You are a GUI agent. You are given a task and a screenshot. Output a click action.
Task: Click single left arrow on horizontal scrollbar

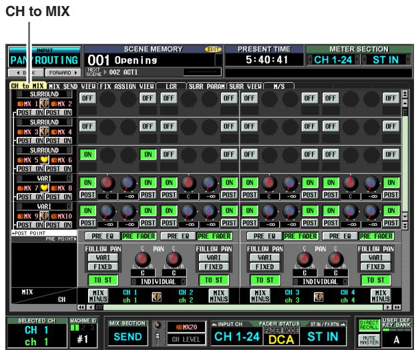[x=91, y=307]
